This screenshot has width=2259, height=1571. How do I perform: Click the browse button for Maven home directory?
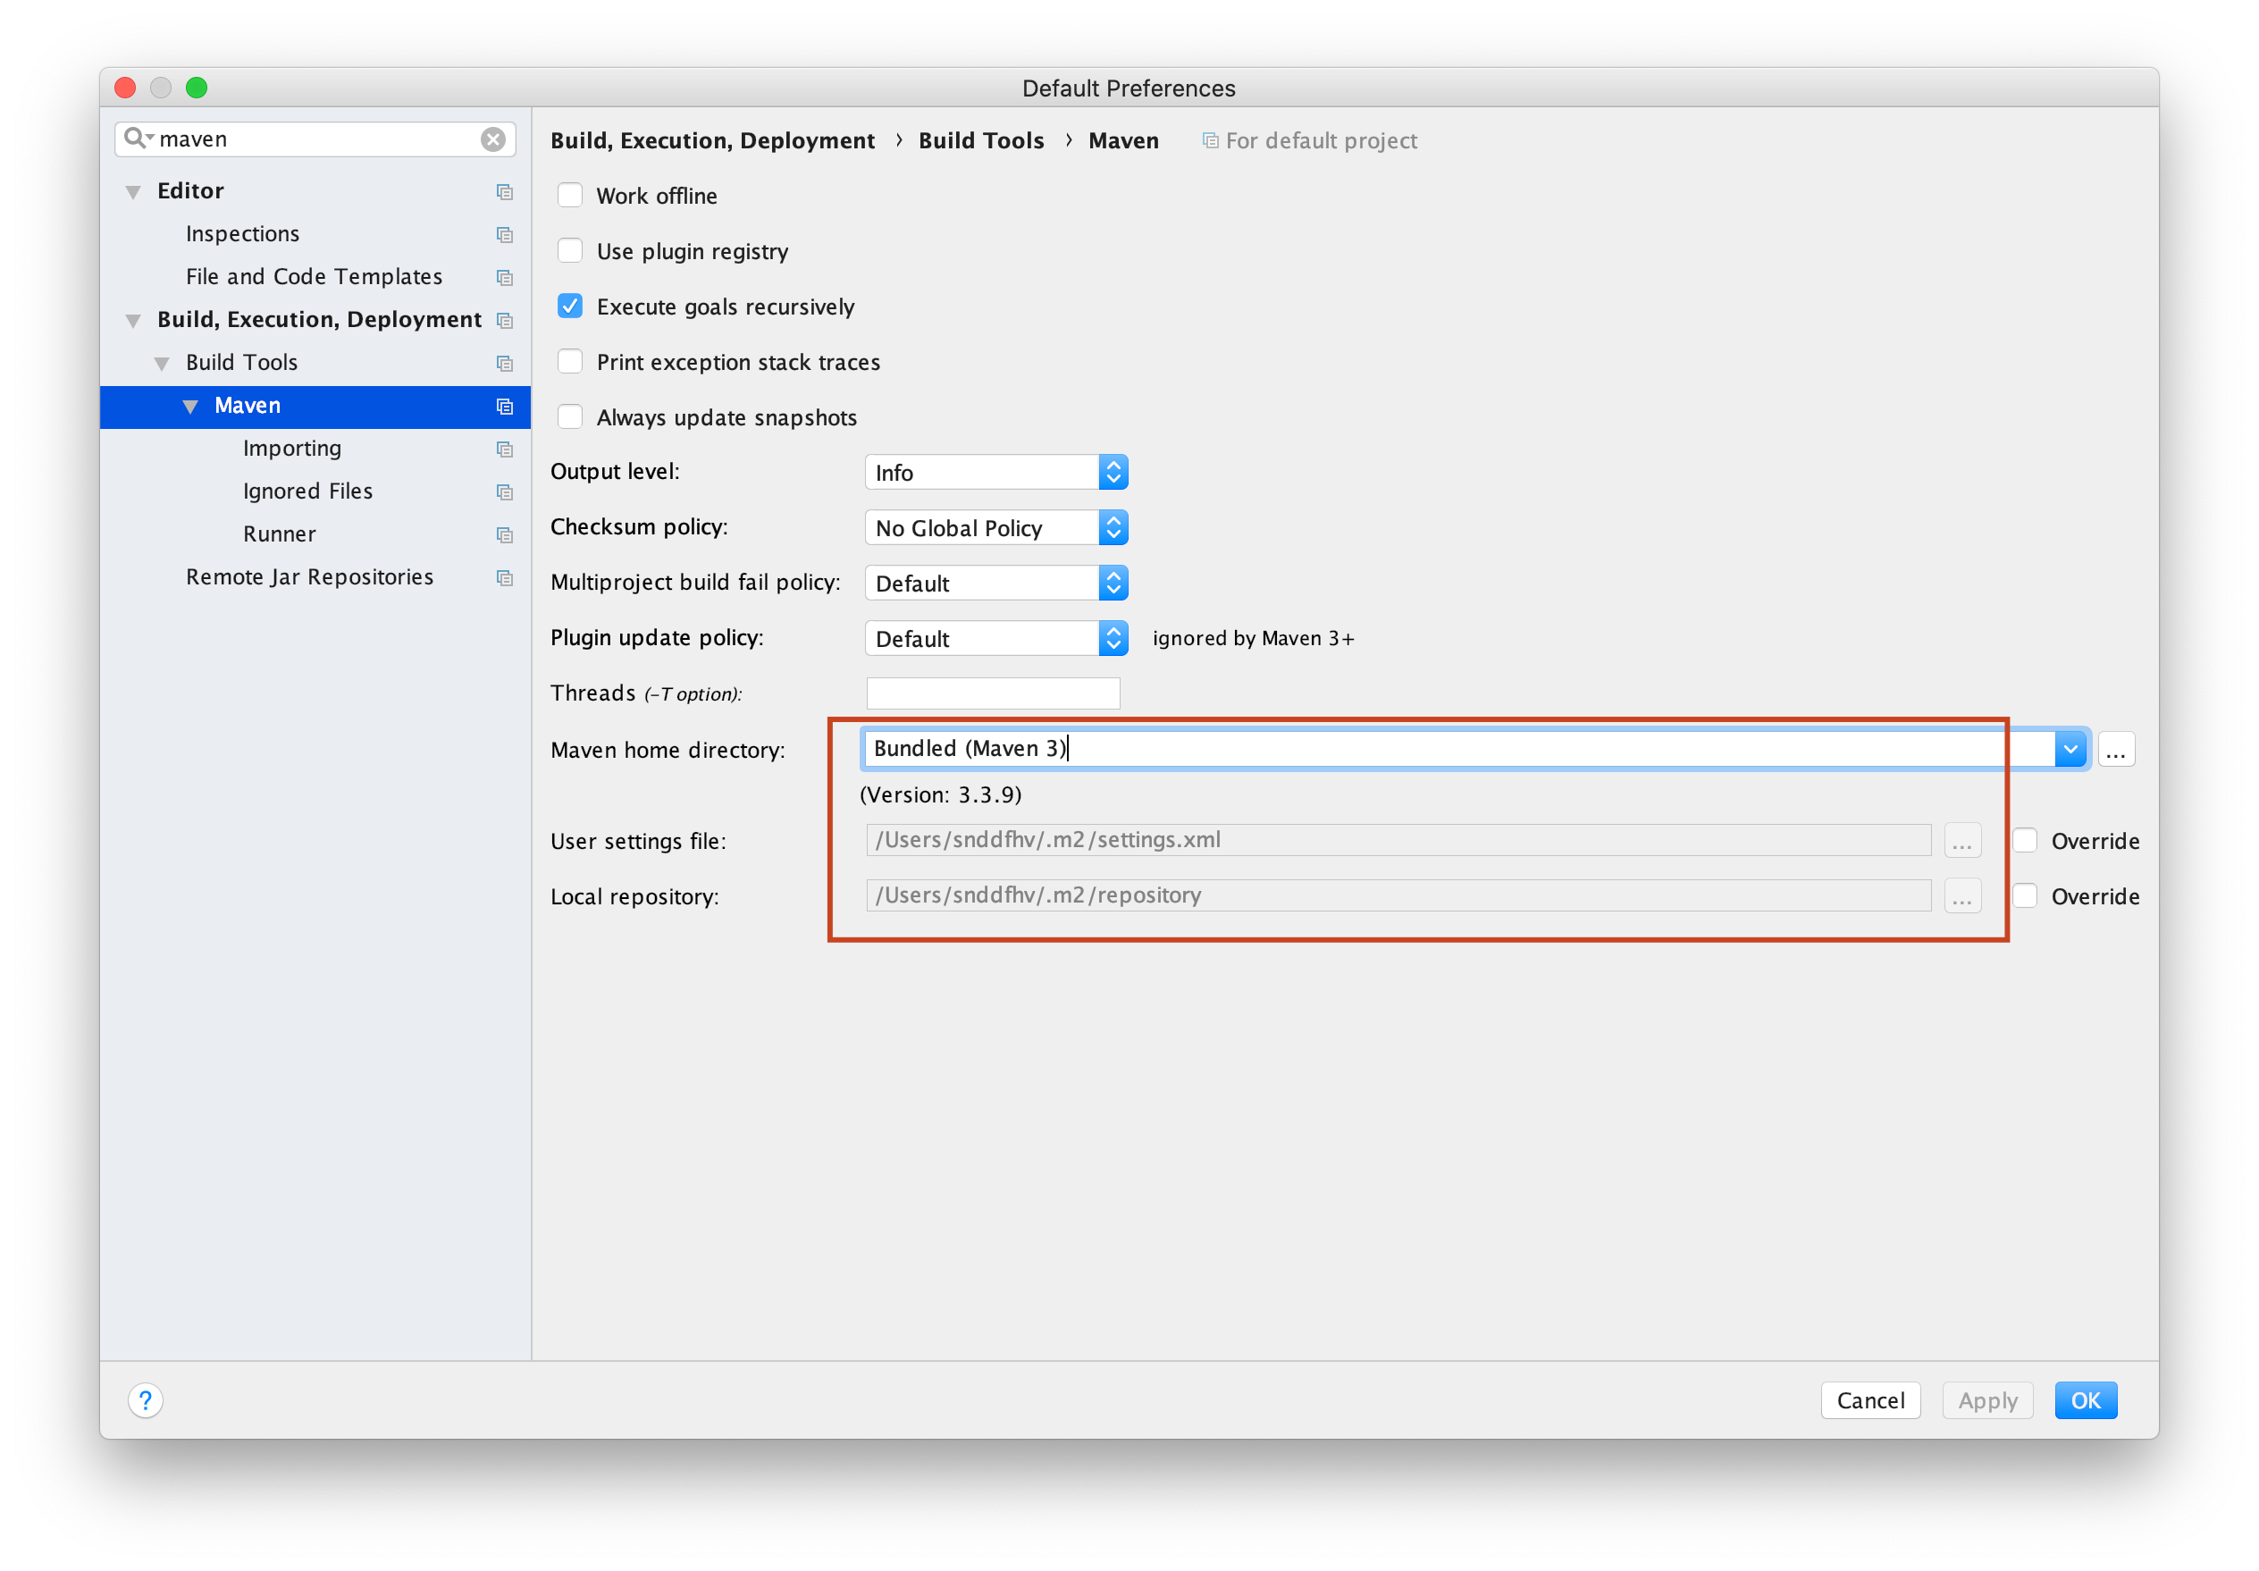[2115, 750]
